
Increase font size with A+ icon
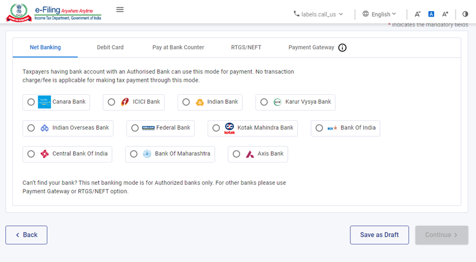tap(445, 14)
